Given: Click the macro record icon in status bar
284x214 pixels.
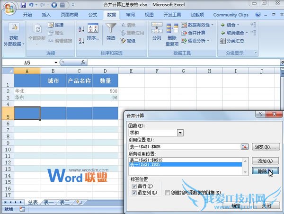Looking at the screenshot, I should [x=22, y=209].
